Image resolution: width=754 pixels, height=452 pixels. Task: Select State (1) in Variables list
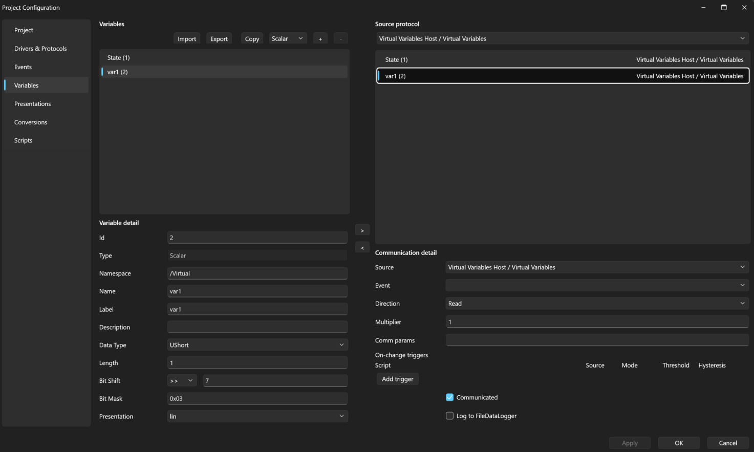click(x=224, y=58)
